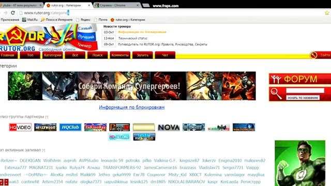Close the rutor.org Категории tab

click(89, 5)
